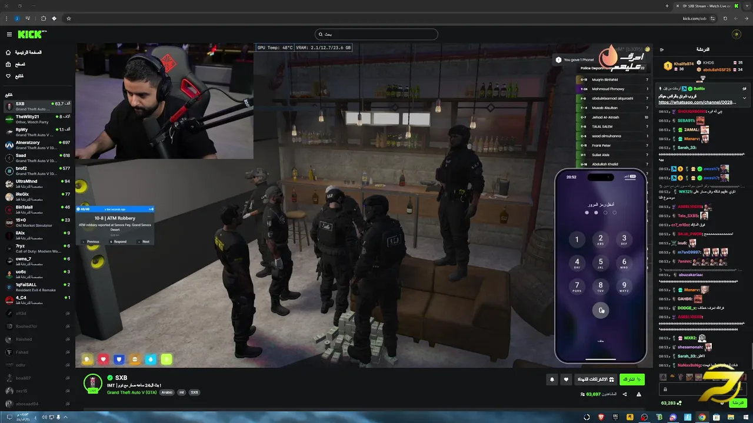Open 1qFalSALL Resident Evil channel
Image resolution: width=753 pixels, height=423 pixels.
coord(38,287)
